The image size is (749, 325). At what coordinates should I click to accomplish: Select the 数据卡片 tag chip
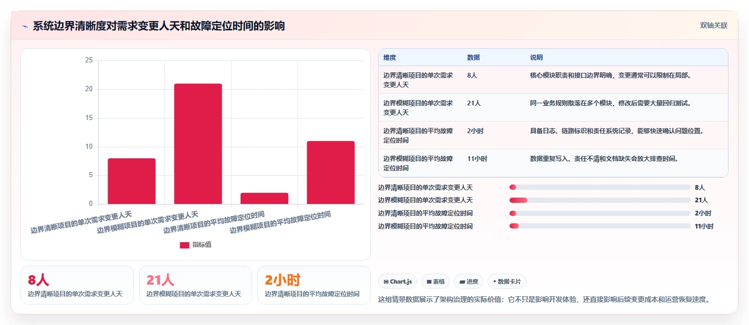click(x=507, y=281)
